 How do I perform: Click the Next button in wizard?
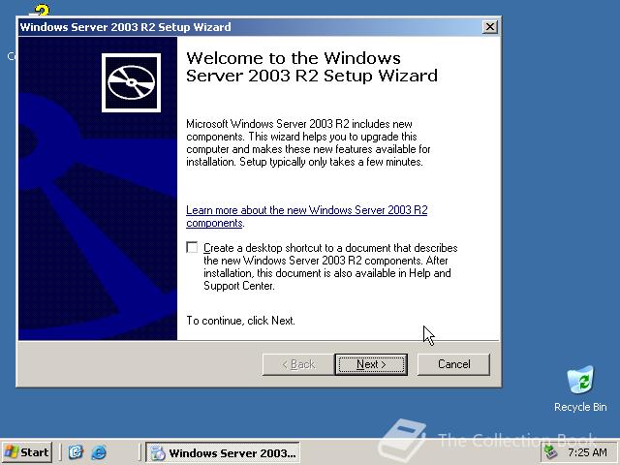tap(371, 364)
